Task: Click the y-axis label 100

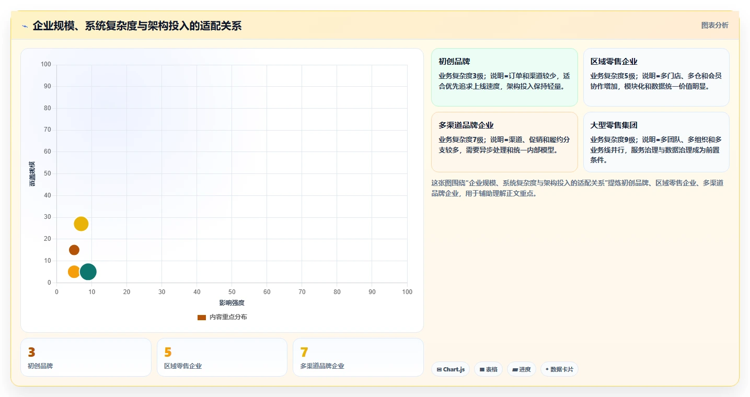Action: (x=46, y=64)
